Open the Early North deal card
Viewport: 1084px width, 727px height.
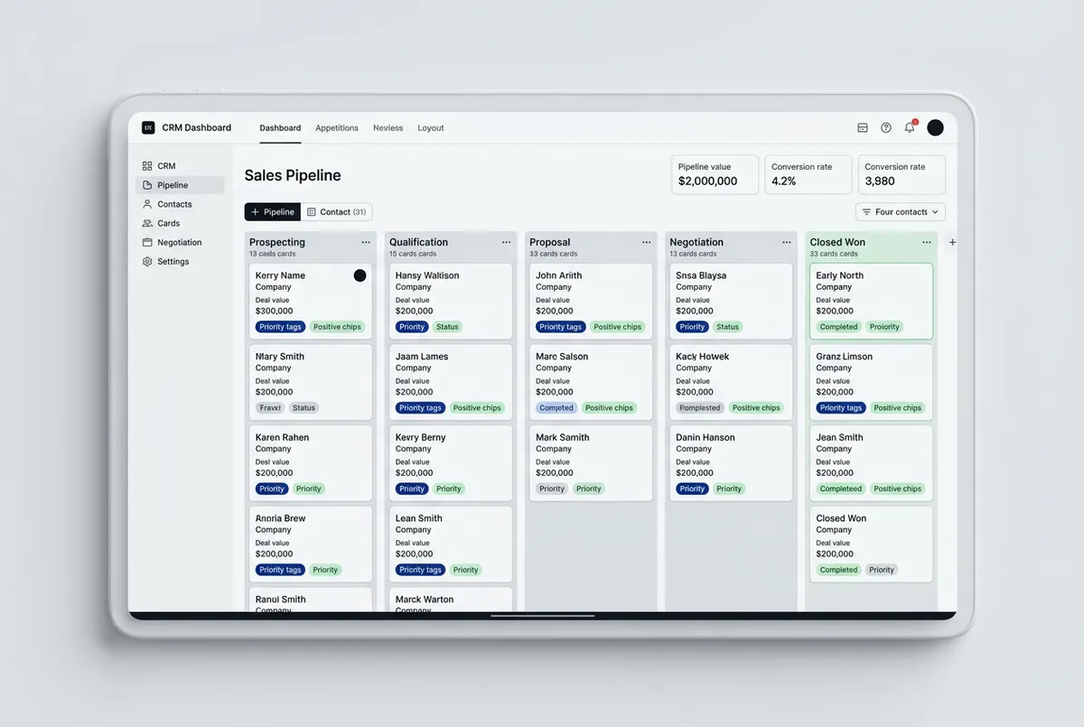point(871,301)
